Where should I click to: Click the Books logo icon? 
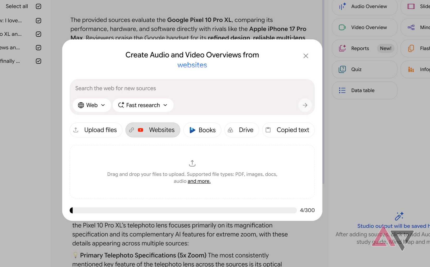point(192,130)
